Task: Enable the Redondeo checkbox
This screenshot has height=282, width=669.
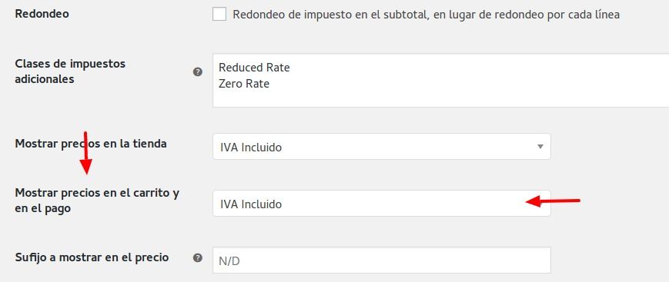Action: pyautogui.click(x=219, y=15)
